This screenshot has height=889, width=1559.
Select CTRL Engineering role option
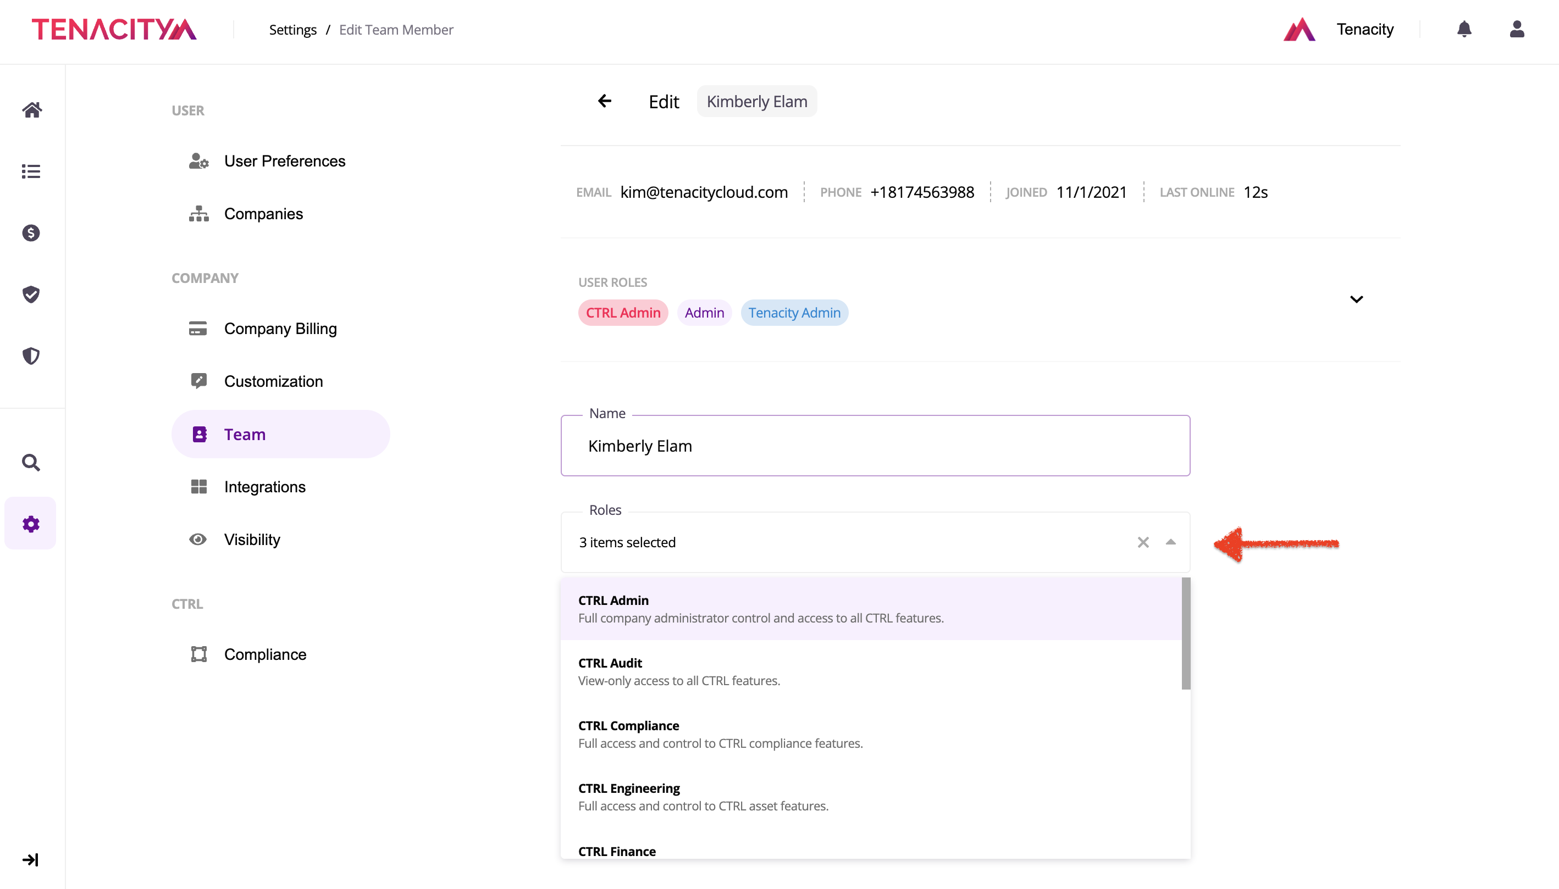[871, 797]
